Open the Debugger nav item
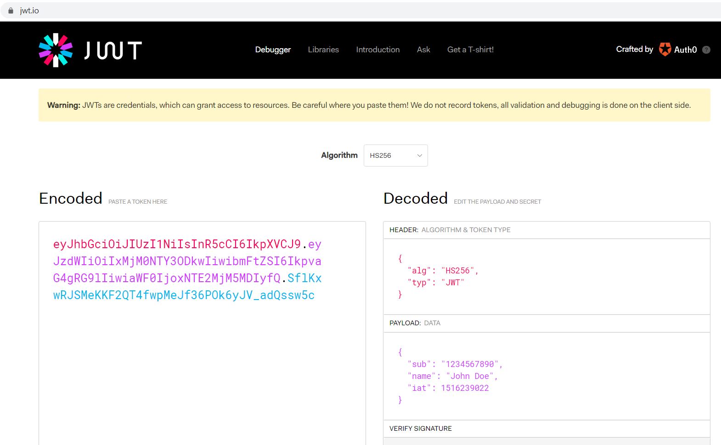721x445 pixels. click(273, 50)
